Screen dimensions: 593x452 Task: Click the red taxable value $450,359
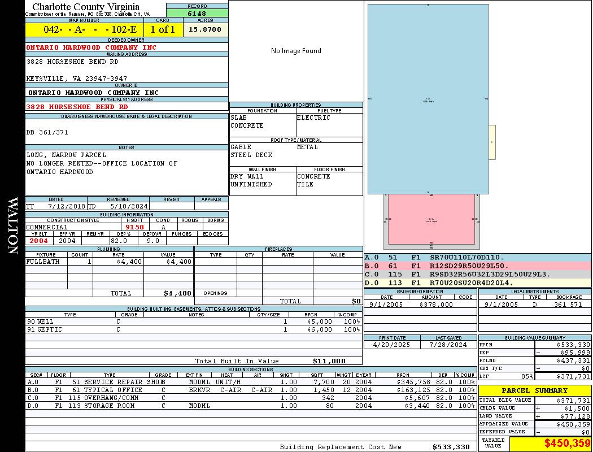550,444
